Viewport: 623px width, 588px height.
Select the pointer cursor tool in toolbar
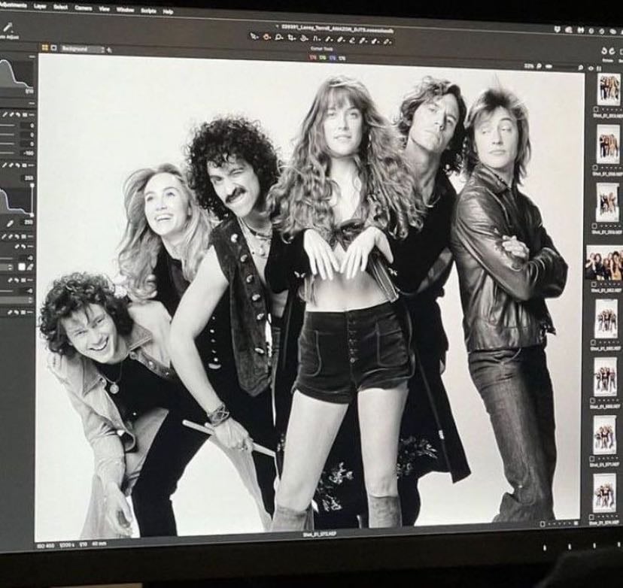[x=254, y=37]
